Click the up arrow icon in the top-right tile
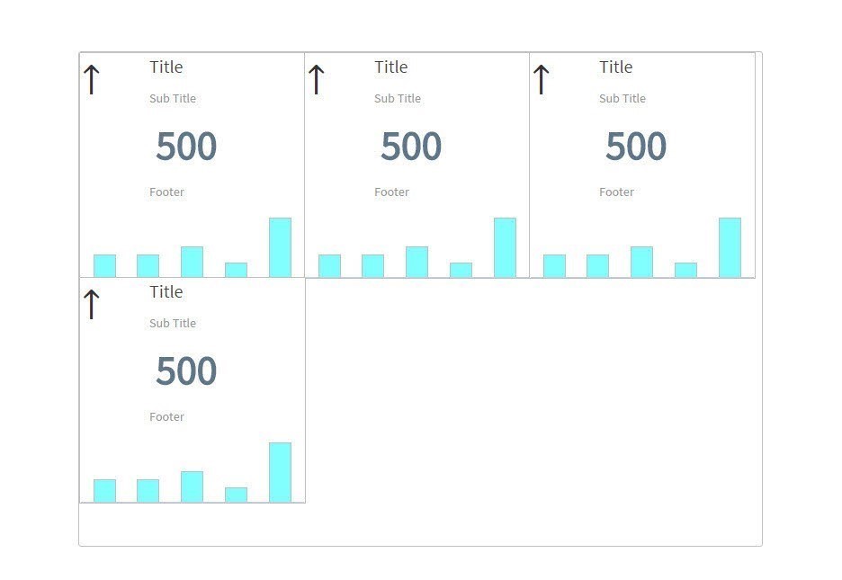 point(541,79)
